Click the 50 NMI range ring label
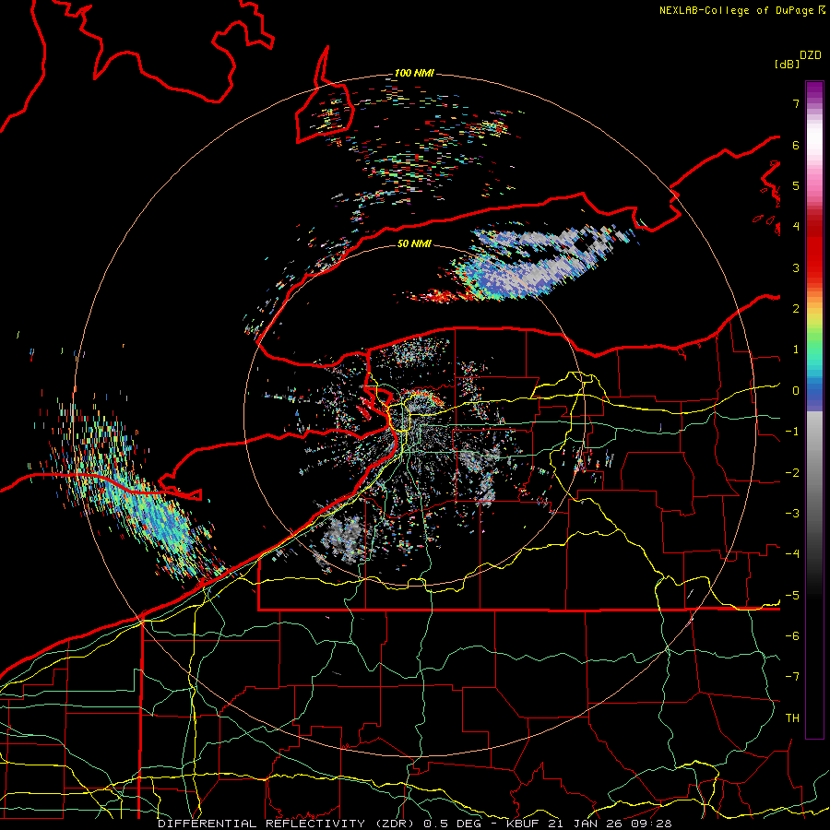Screen dimensions: 830x830 414,243
